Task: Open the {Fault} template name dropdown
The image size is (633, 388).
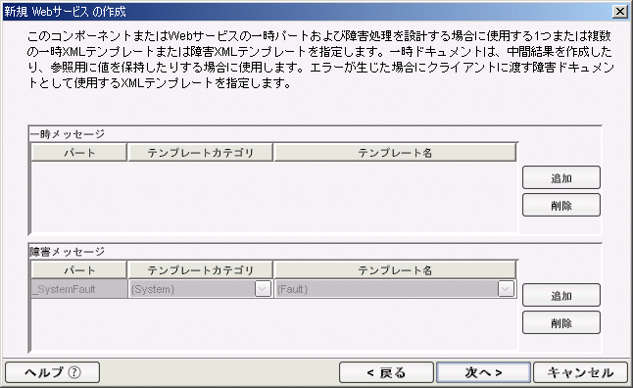Action: pyautogui.click(x=506, y=289)
